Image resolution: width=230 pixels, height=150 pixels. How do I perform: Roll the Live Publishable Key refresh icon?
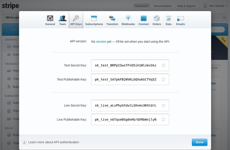click(164, 120)
